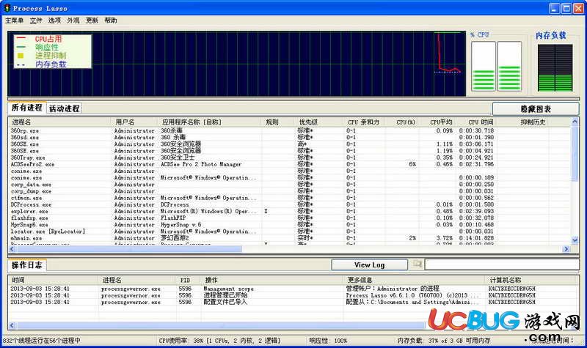This screenshot has width=587, height=348.
Task: Sort by CPU 亲和力 column header
Action: click(x=364, y=122)
